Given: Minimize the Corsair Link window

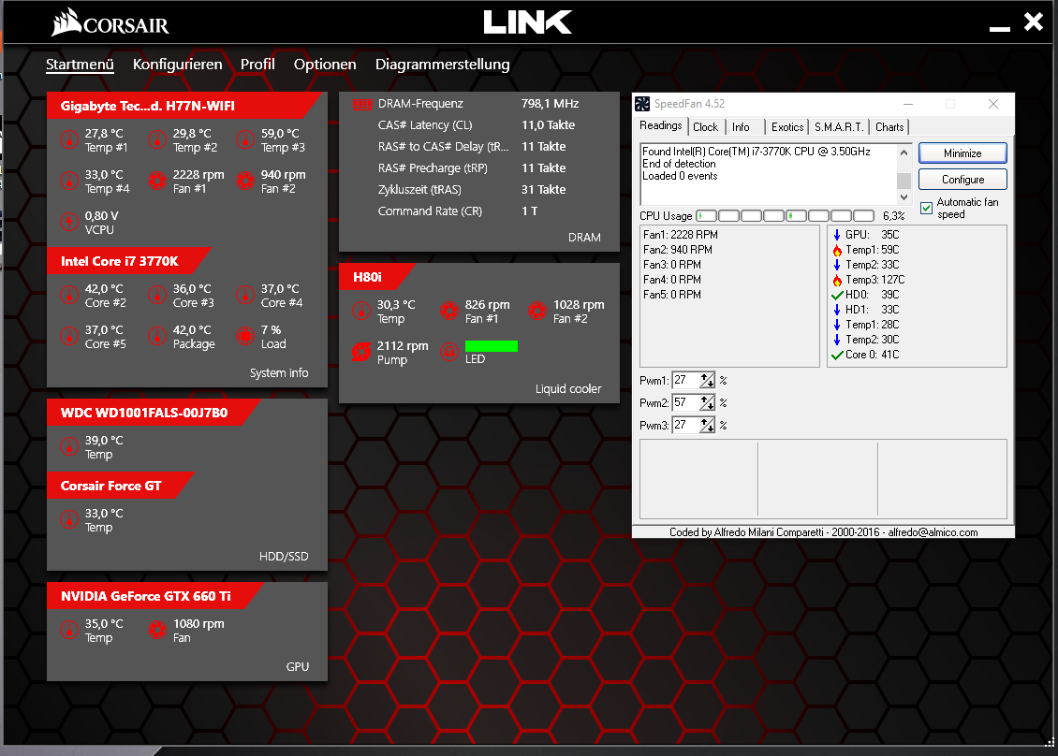Looking at the screenshot, I should pyautogui.click(x=999, y=28).
